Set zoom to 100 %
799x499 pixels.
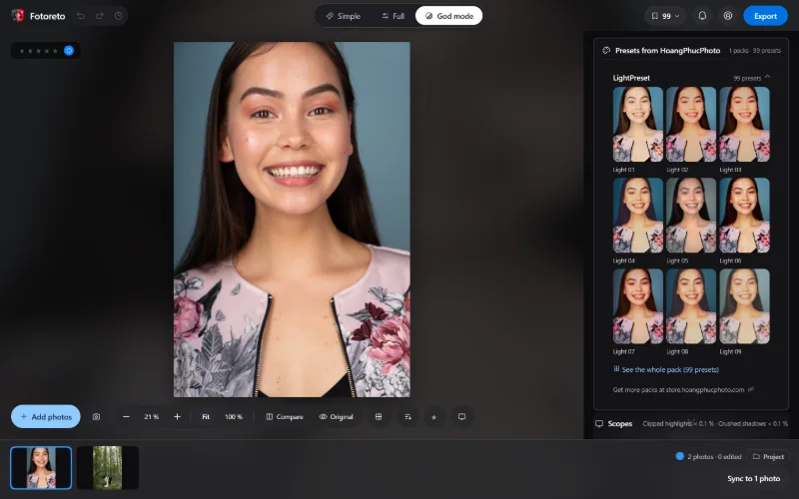[234, 416]
